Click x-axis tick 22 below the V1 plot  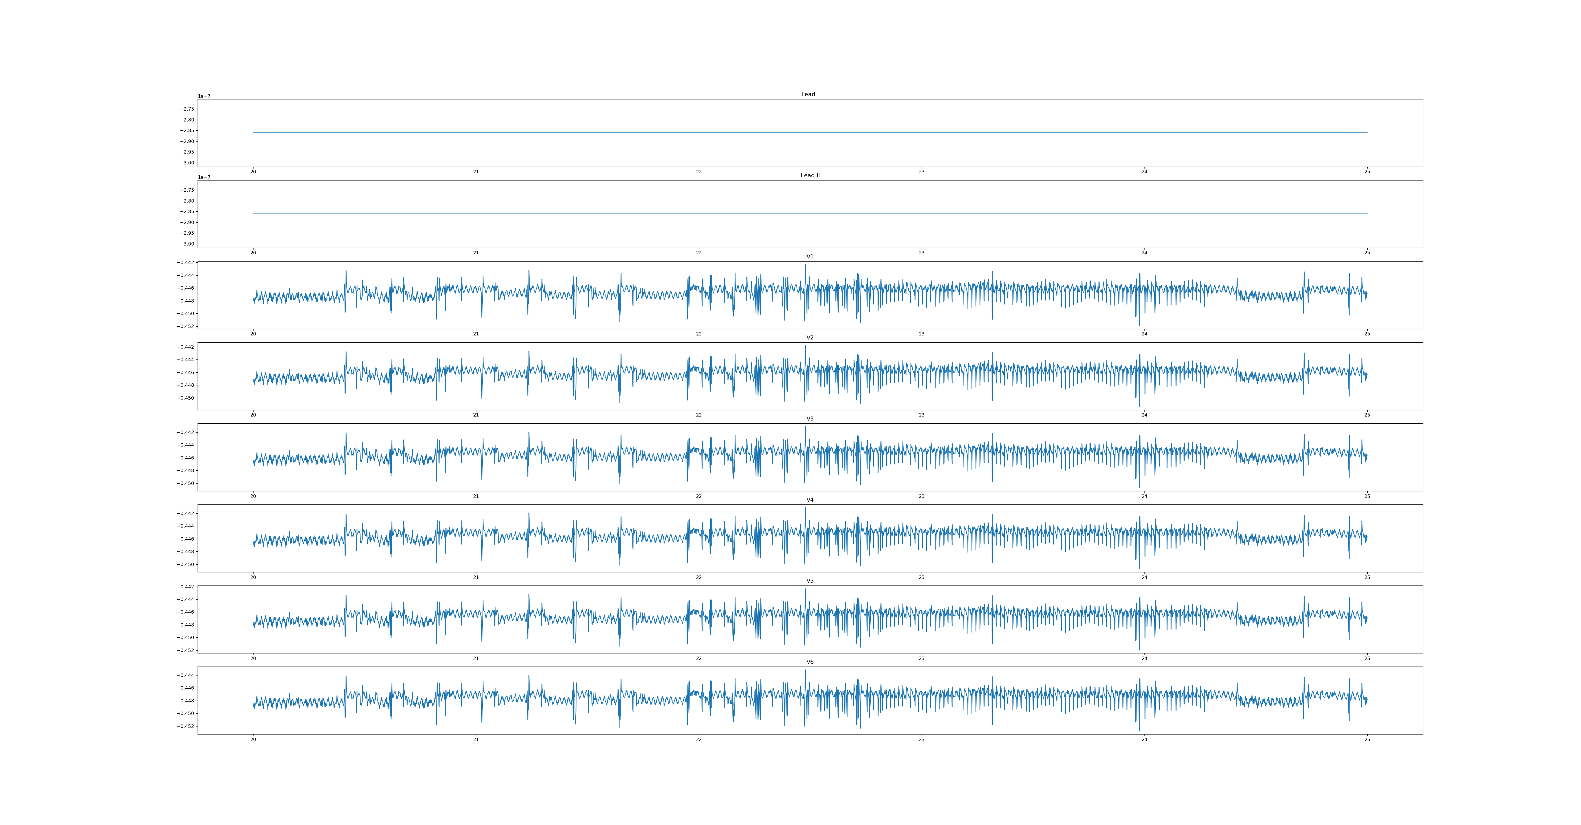(x=699, y=334)
